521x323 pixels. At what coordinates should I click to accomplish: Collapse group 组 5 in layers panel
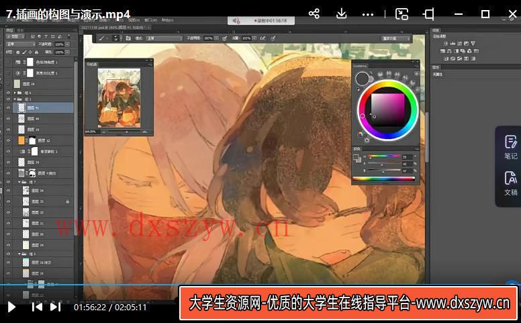19,254
